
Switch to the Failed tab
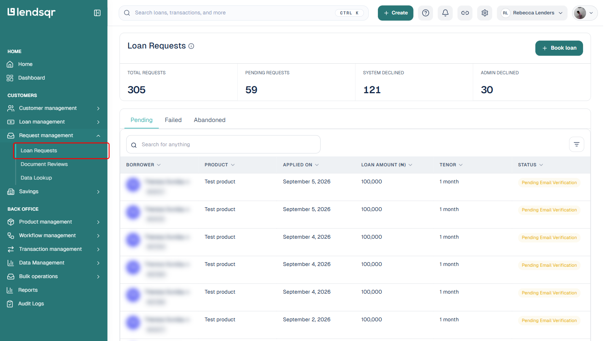(173, 120)
